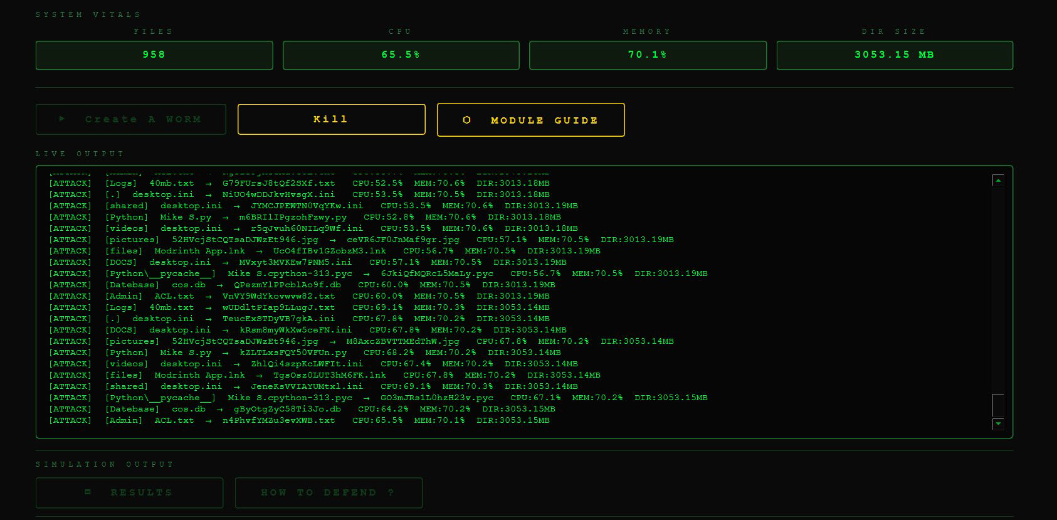Screen dimensions: 1057x520
Task: Click log line with NiUO4wDDJkvHvsgX.ini
Action: [299, 194]
